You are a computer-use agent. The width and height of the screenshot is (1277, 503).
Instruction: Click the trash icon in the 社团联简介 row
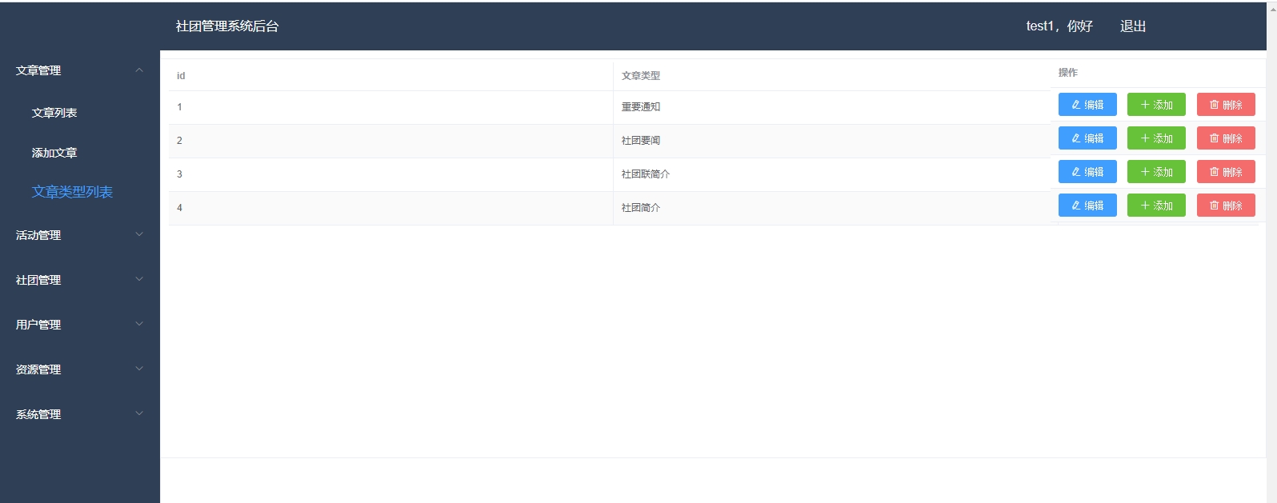click(x=1215, y=172)
